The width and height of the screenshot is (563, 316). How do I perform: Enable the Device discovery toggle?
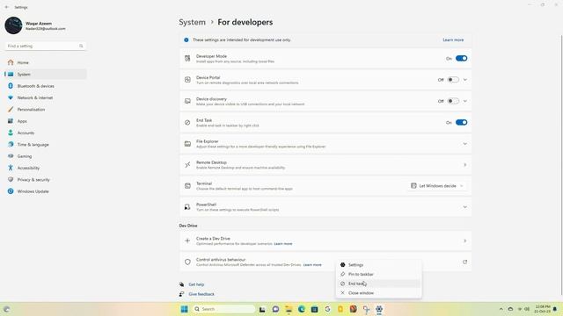pyautogui.click(x=453, y=102)
